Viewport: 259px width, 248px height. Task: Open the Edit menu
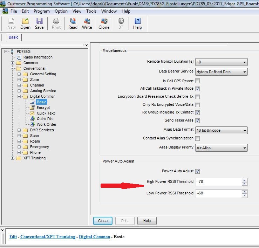25,11
